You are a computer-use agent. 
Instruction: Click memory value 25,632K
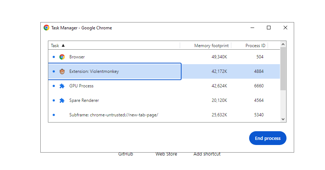(x=219, y=115)
